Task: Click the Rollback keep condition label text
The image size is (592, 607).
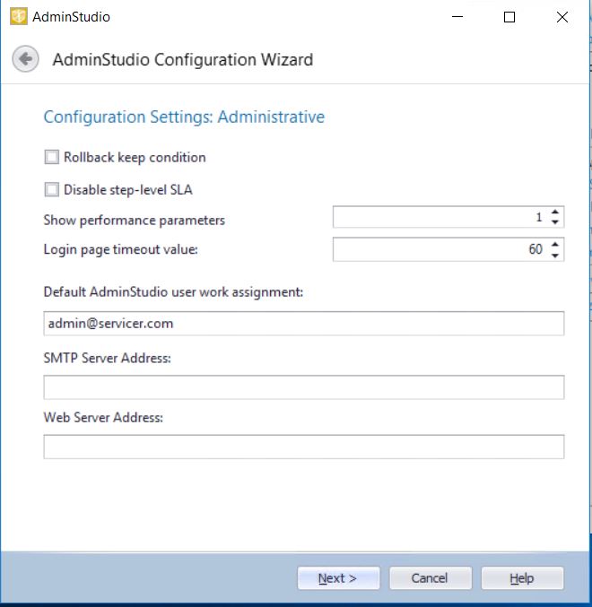Action: tap(135, 157)
